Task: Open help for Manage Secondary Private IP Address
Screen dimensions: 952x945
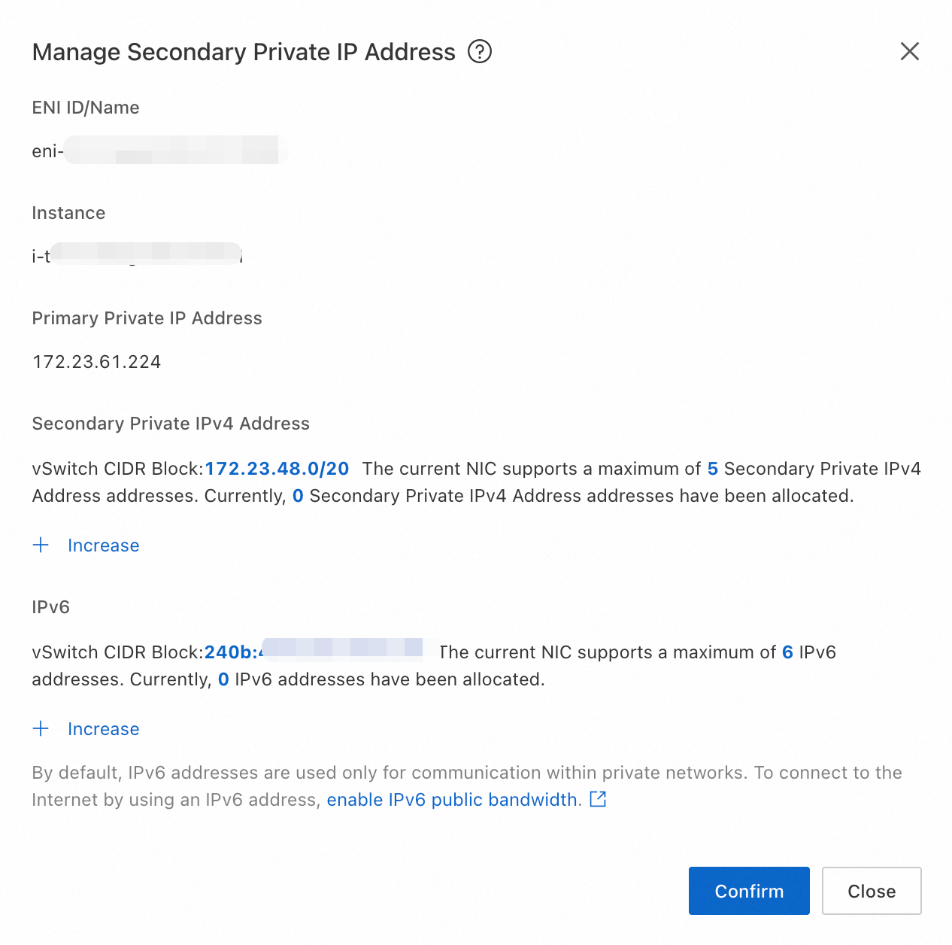Action: tap(480, 52)
